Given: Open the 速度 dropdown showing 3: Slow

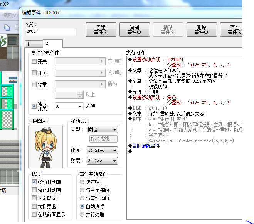Looking at the screenshot, I should tap(102, 150).
